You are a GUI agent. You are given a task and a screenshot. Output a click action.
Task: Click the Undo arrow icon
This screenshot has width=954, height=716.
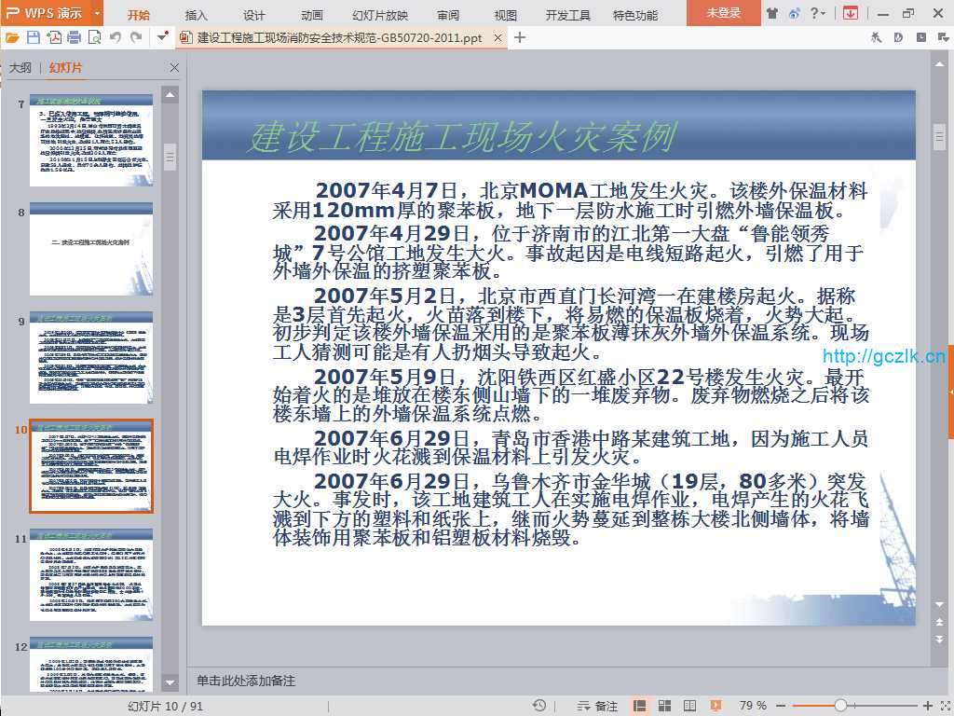tap(116, 37)
